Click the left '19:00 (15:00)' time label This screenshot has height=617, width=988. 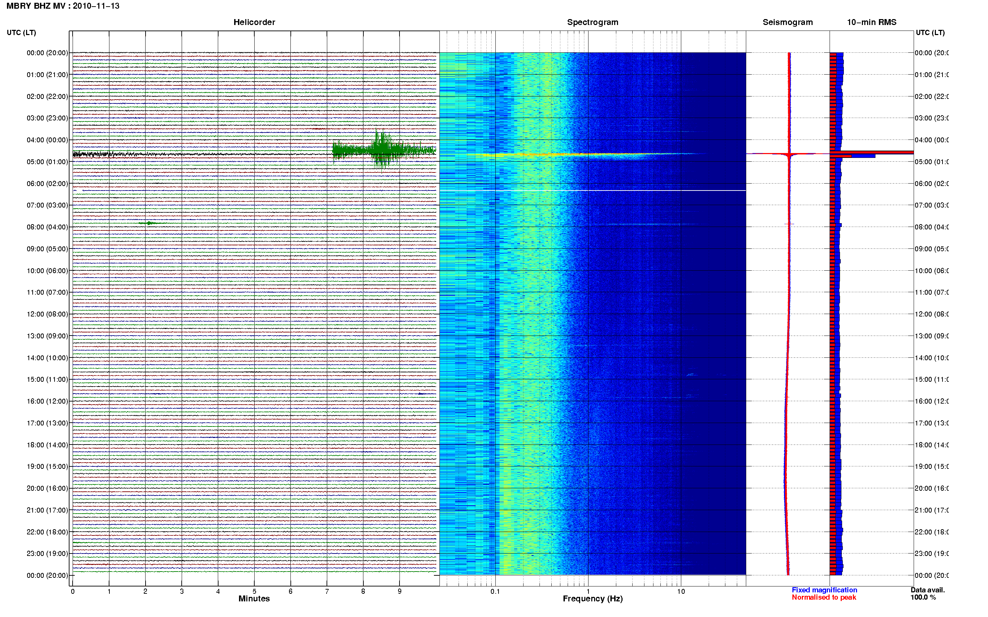coord(47,466)
